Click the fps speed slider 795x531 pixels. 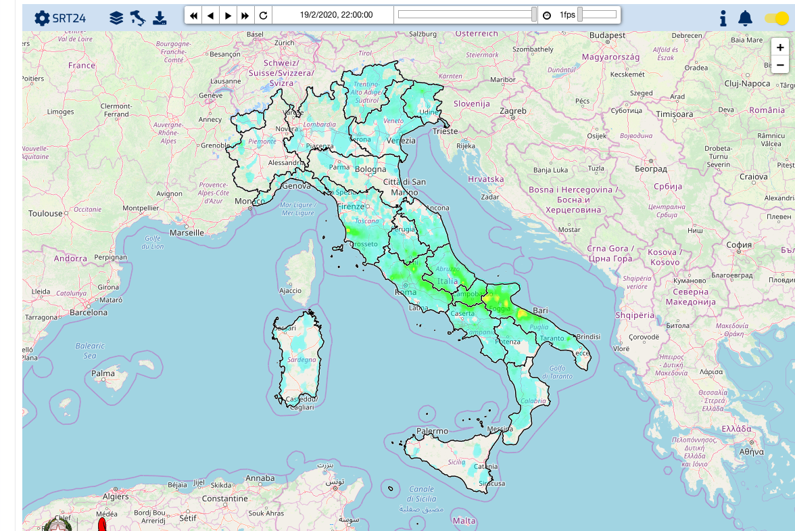click(597, 14)
